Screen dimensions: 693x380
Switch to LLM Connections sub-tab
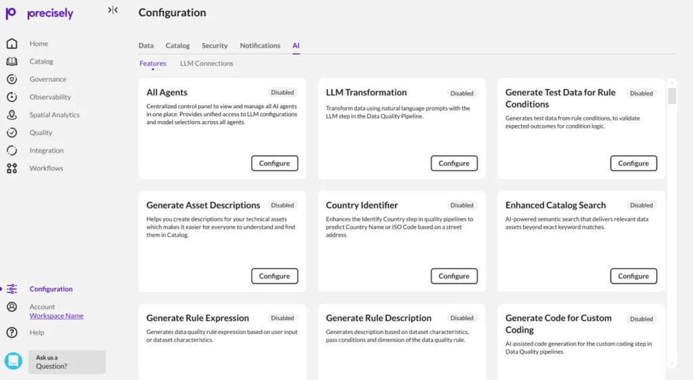click(206, 64)
